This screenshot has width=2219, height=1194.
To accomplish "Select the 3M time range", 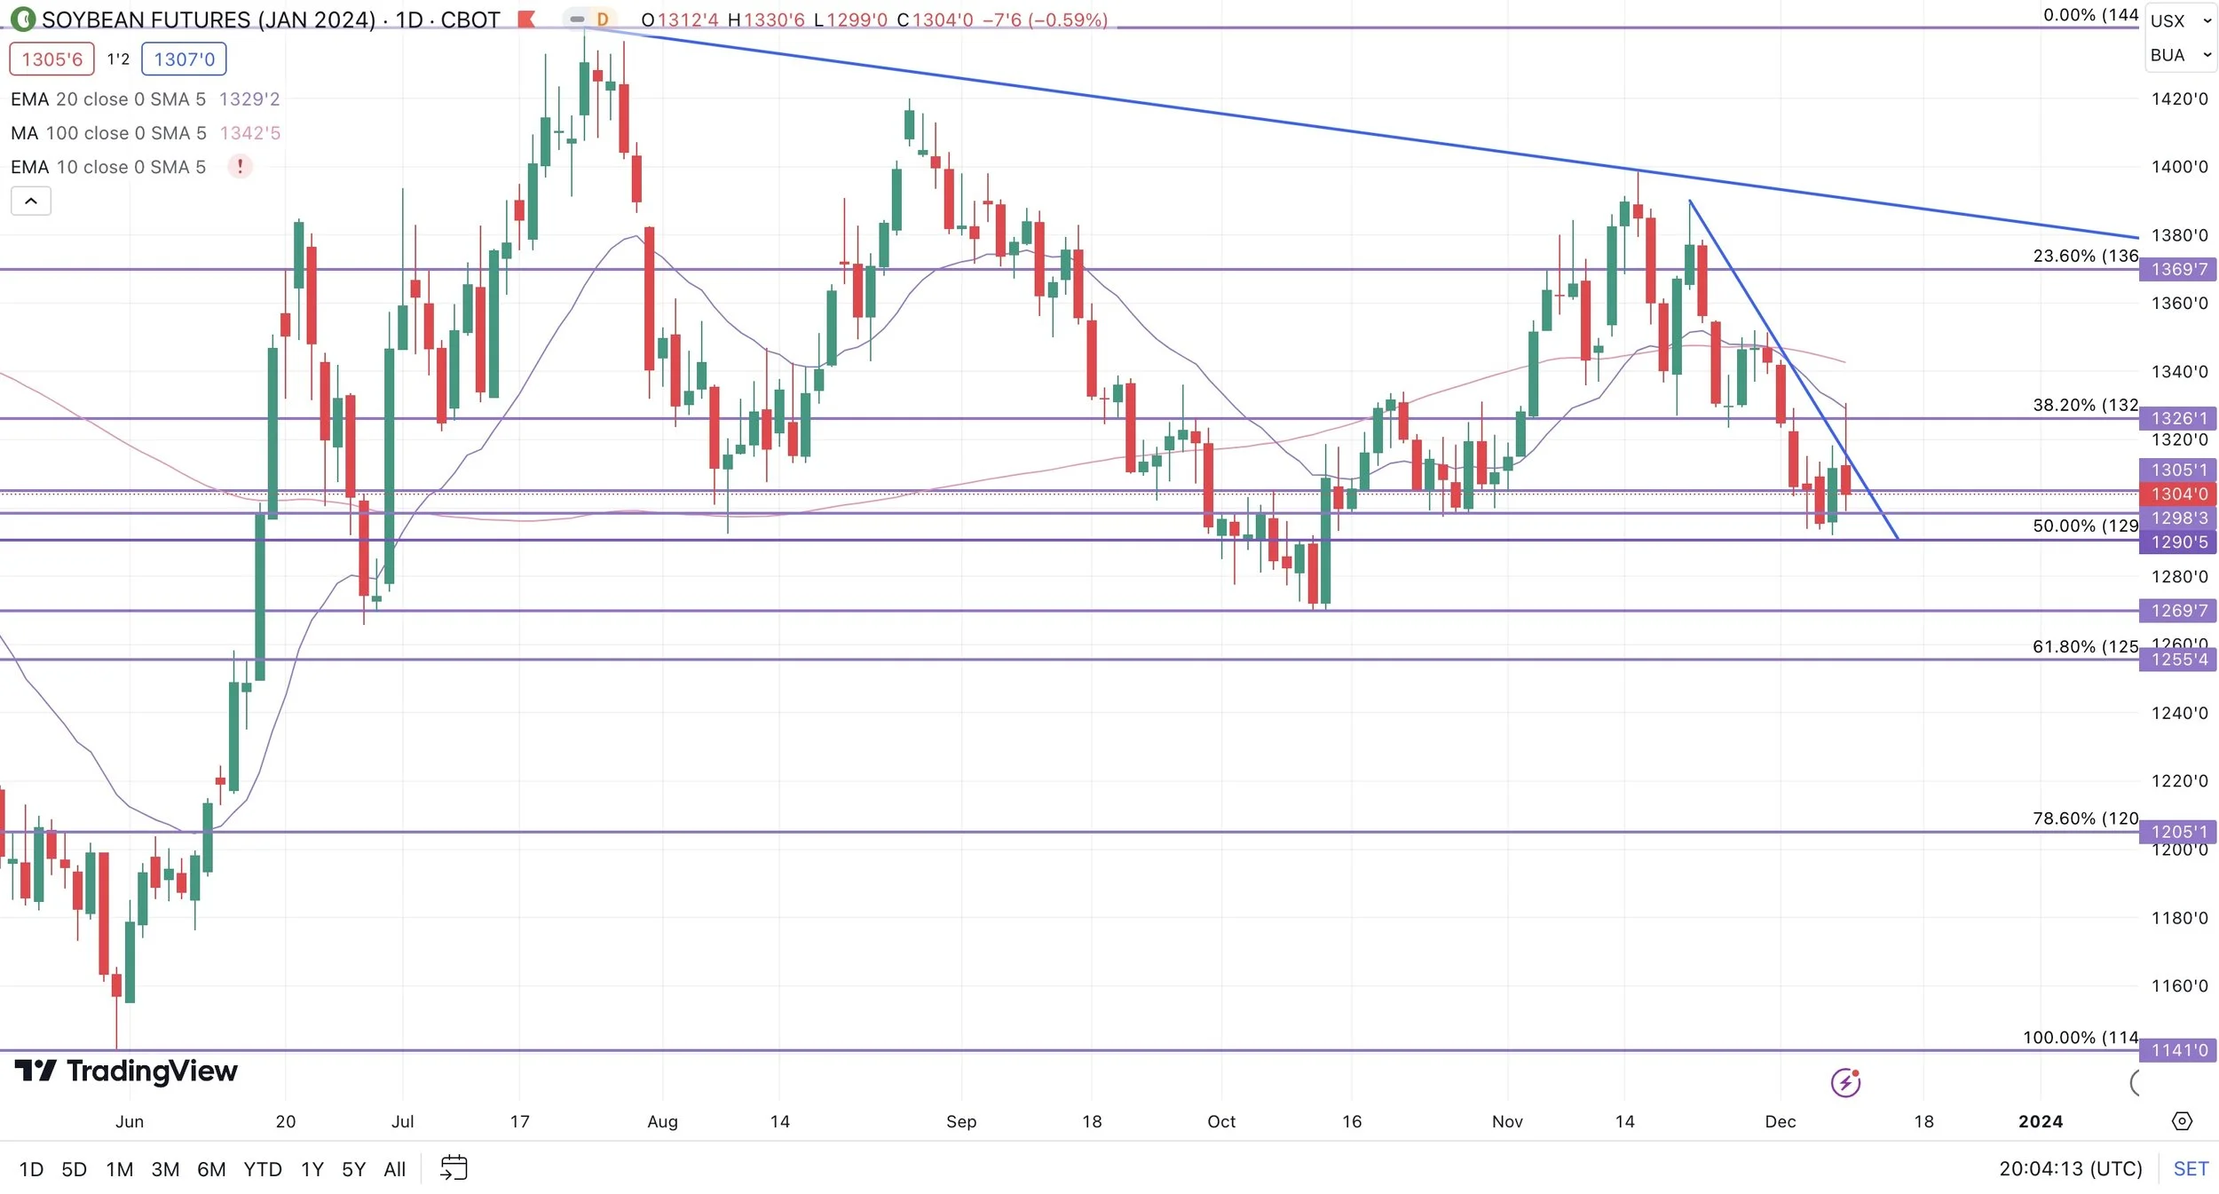I will (x=165, y=1169).
